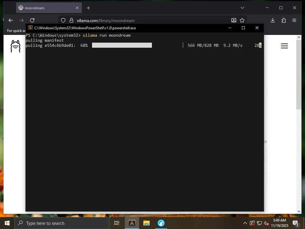Click the 'pulling manifest' line

(x=45, y=40)
